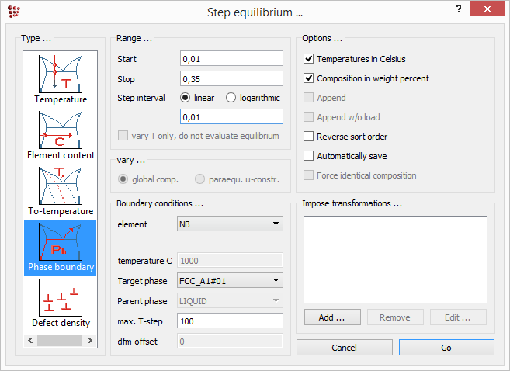Image resolution: width=510 pixels, height=371 pixels.
Task: Click the Add ... transformation button
Action: 331,317
